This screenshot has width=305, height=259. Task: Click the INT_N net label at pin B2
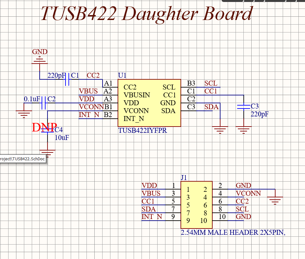(x=89, y=115)
